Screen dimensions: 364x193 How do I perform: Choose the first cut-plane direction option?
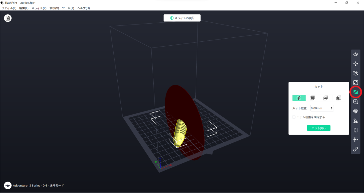click(x=299, y=98)
